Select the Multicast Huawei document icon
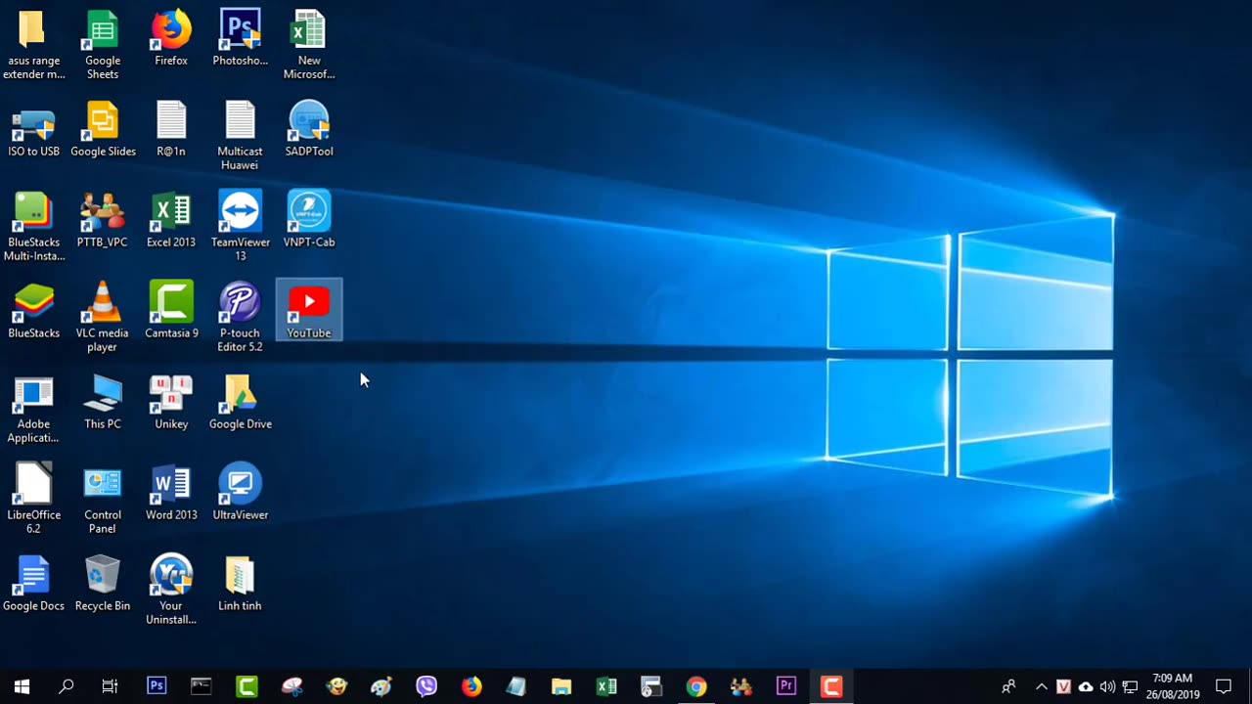This screenshot has height=704, width=1252. coord(240,136)
